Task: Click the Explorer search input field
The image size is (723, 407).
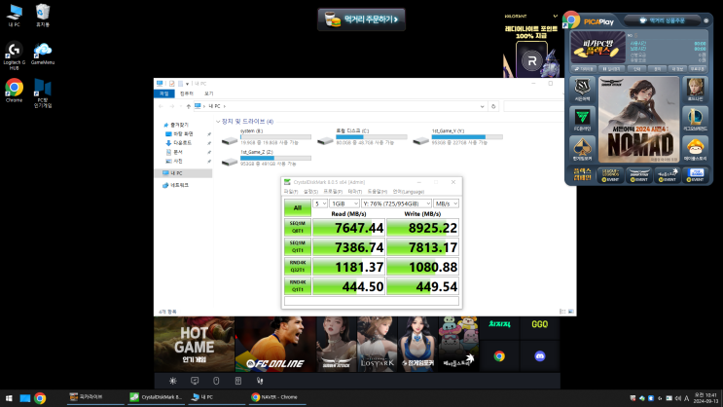Action: pyautogui.click(x=533, y=106)
